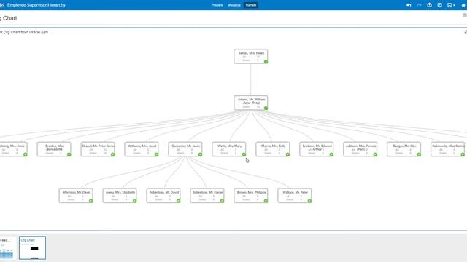Expand the Chapell, Mr. Peter James node
This screenshot has width=467, height=262.
[113, 154]
